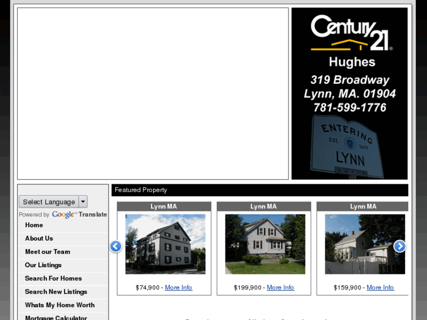
Task: Click More Info for $159,900 property
Action: click(x=380, y=287)
